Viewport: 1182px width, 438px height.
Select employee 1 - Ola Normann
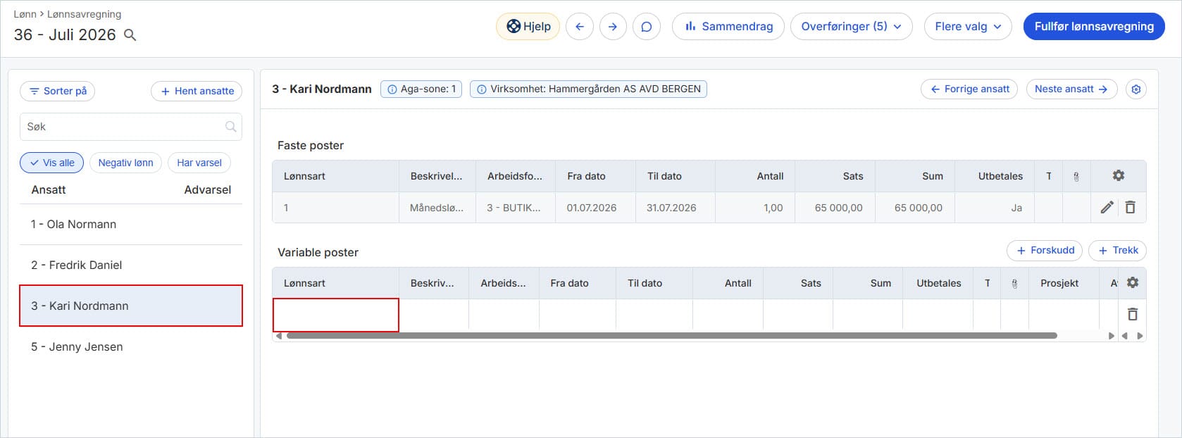tap(131, 225)
